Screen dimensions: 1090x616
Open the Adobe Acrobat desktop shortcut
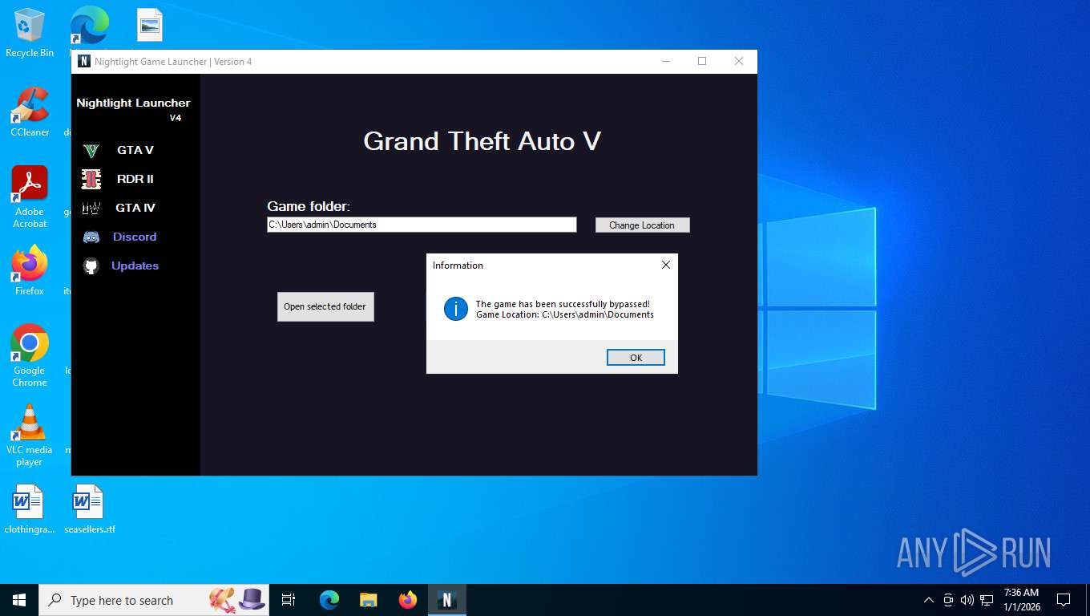click(30, 197)
